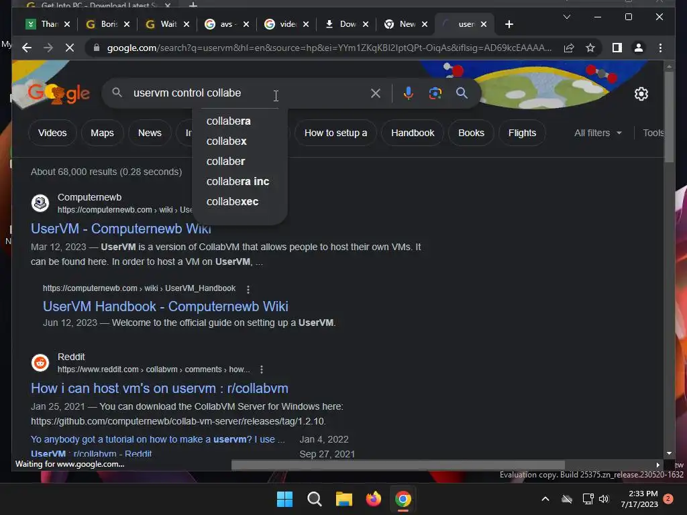Open options for Reddit result

click(262, 369)
